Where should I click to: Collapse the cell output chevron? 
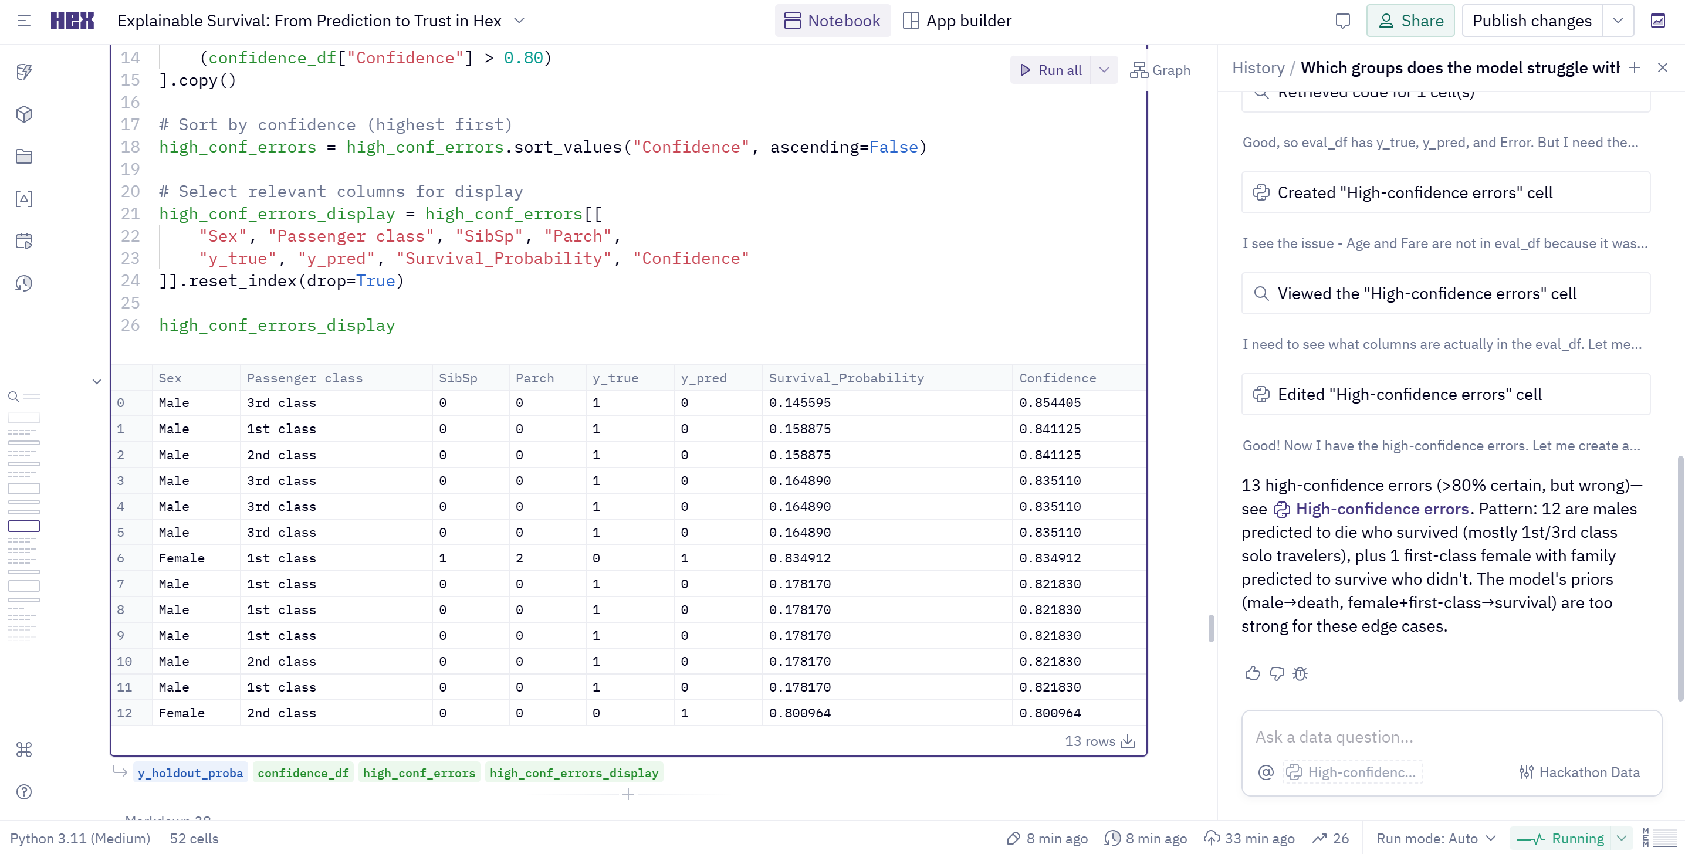97,381
